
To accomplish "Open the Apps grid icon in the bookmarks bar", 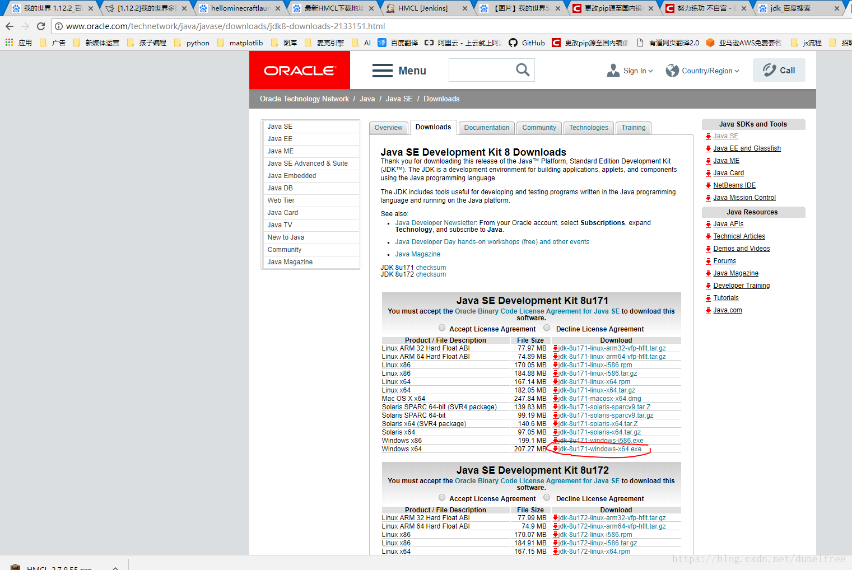I will (x=9, y=43).
